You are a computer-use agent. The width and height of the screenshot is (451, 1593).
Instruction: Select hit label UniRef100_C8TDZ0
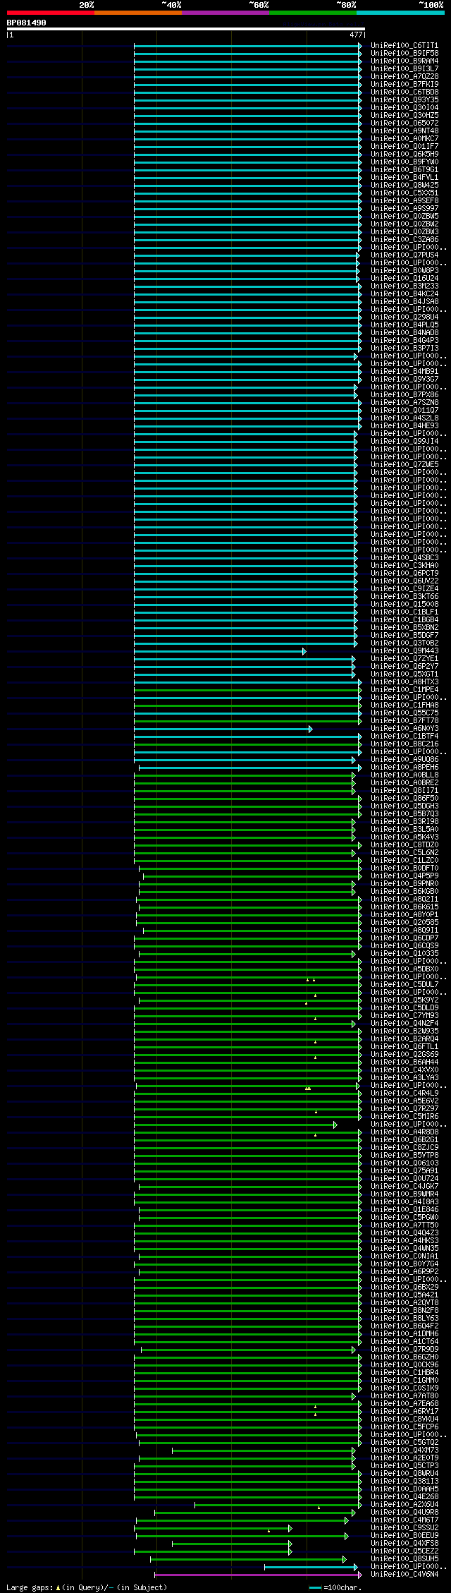pyautogui.click(x=404, y=844)
